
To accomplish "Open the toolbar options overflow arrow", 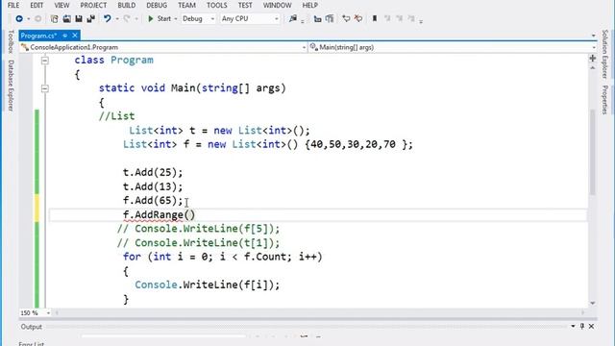I will point(421,21).
